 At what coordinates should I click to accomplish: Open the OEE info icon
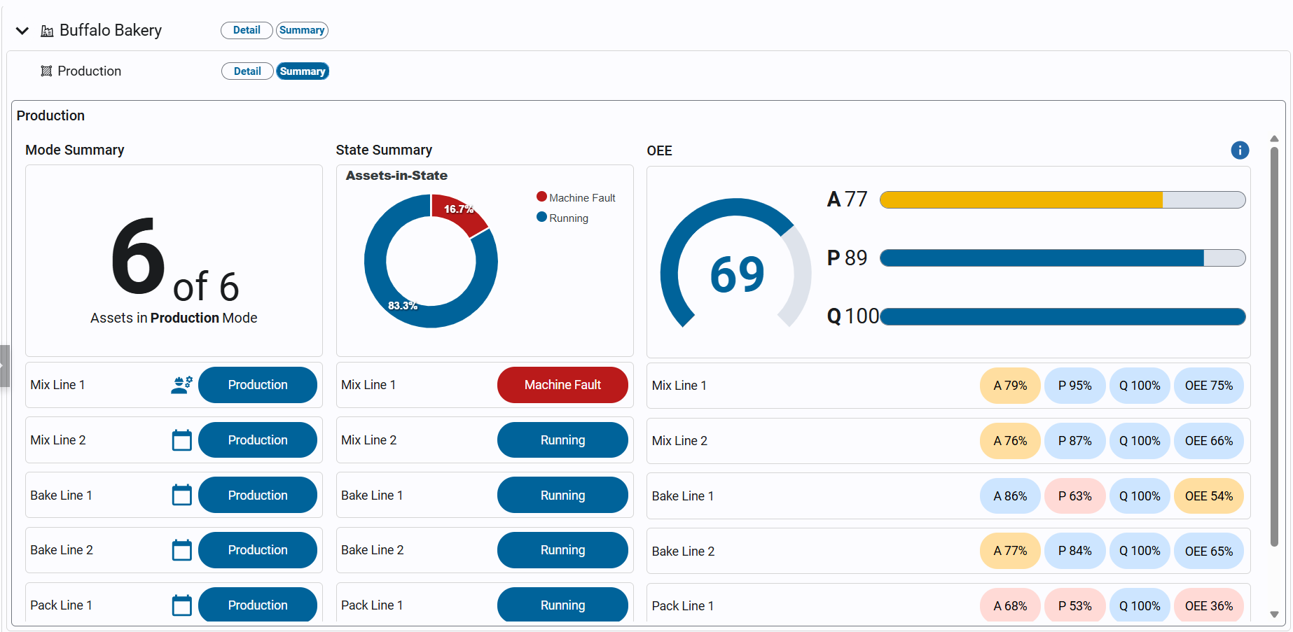point(1239,150)
